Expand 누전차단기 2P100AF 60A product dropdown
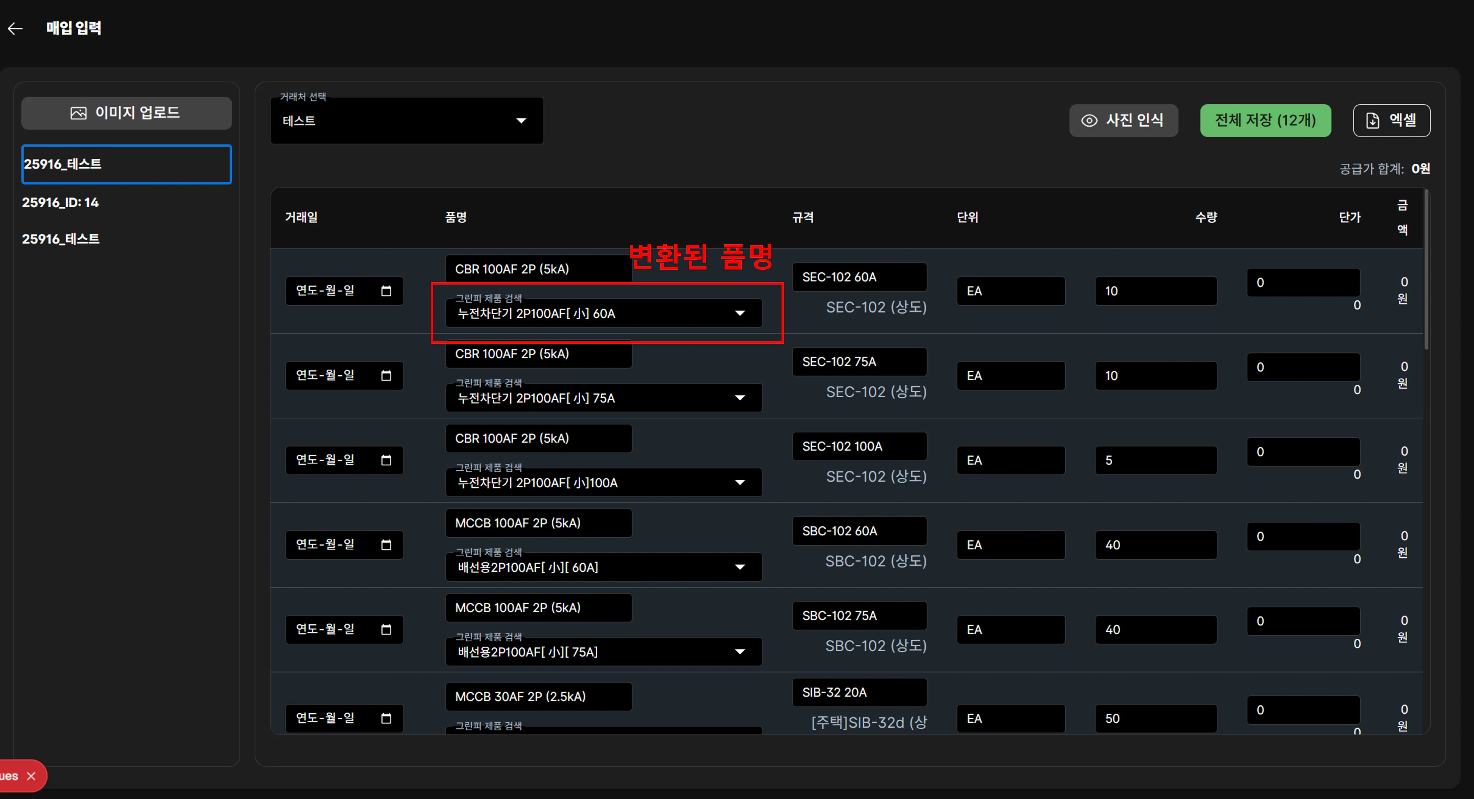This screenshot has height=799, width=1474. coord(740,313)
